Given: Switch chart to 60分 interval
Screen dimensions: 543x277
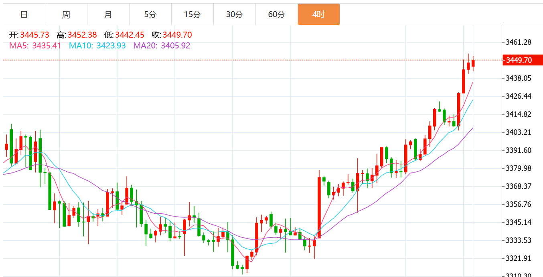Looking at the screenshot, I should click(x=277, y=15).
